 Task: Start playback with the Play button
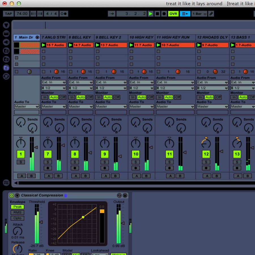click(151, 14)
